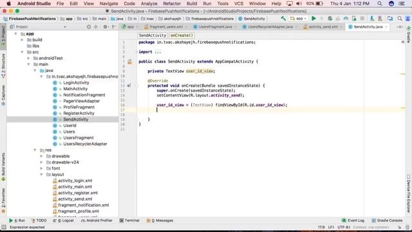Switch to UsersFragment.java editor tab

(x=214, y=27)
